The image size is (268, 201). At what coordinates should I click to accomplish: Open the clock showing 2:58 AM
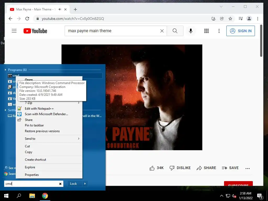click(x=245, y=196)
